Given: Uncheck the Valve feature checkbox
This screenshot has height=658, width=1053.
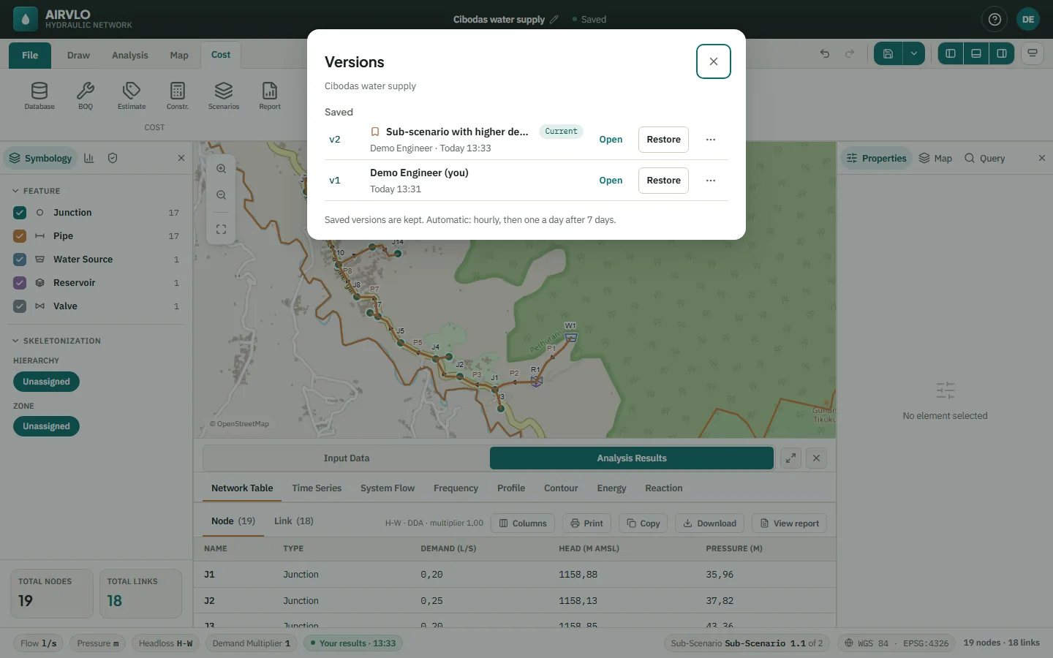Looking at the screenshot, I should 20,306.
